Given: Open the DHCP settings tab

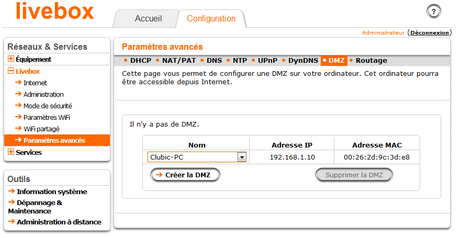Looking at the screenshot, I should coord(140,61).
